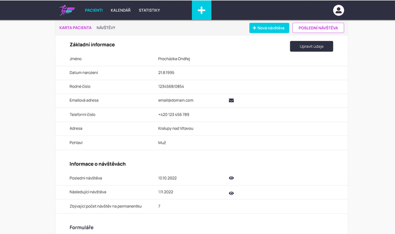Switch to the Návštěvy tab
Viewport: 395px width, 234px height.
pos(106,28)
